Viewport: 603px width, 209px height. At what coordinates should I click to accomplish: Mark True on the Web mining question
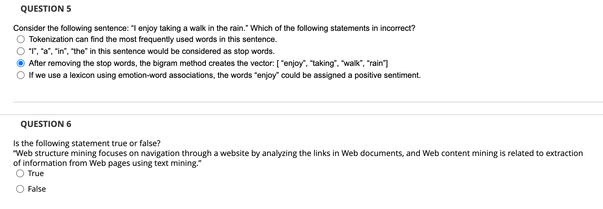[20, 173]
